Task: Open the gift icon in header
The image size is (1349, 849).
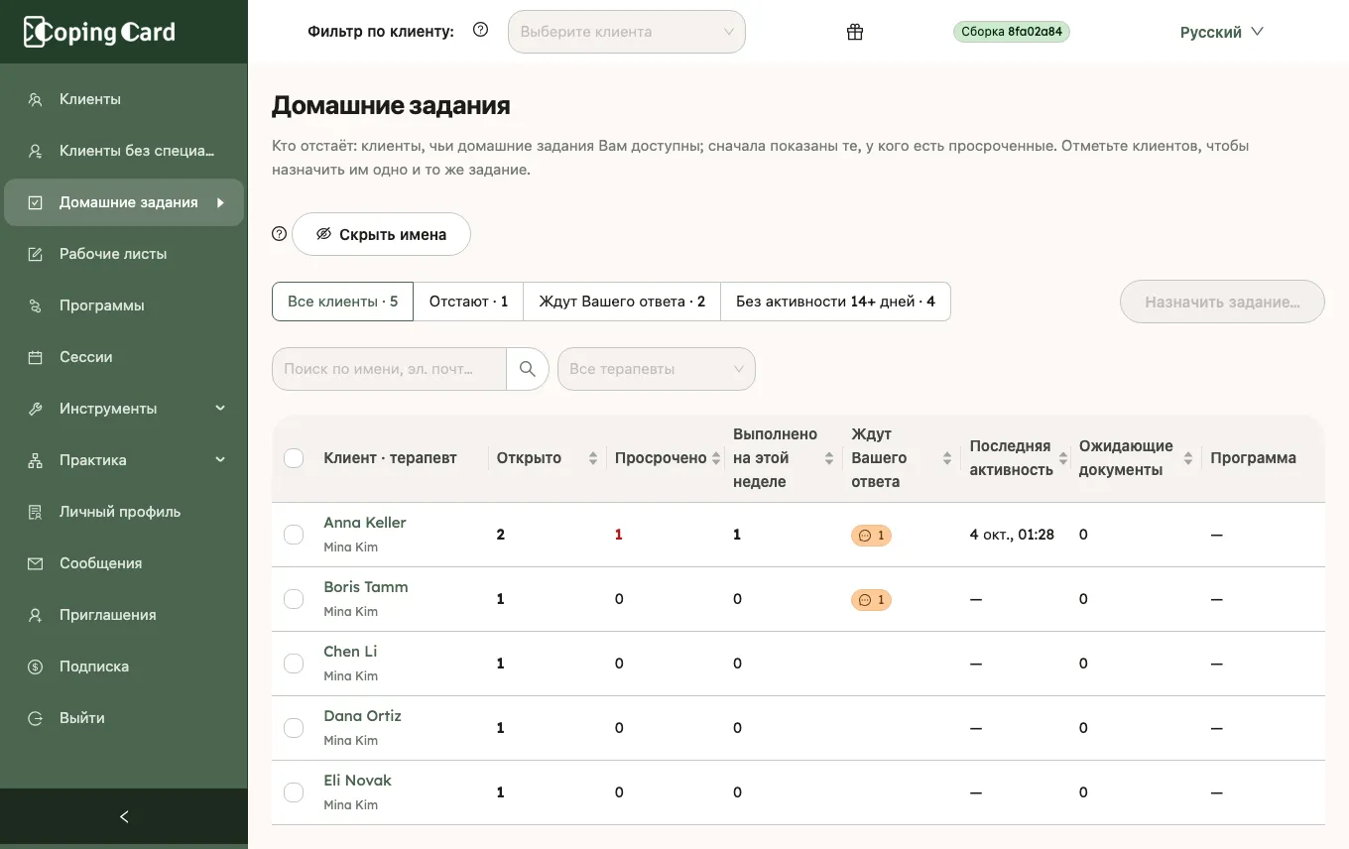Action: coord(855,32)
